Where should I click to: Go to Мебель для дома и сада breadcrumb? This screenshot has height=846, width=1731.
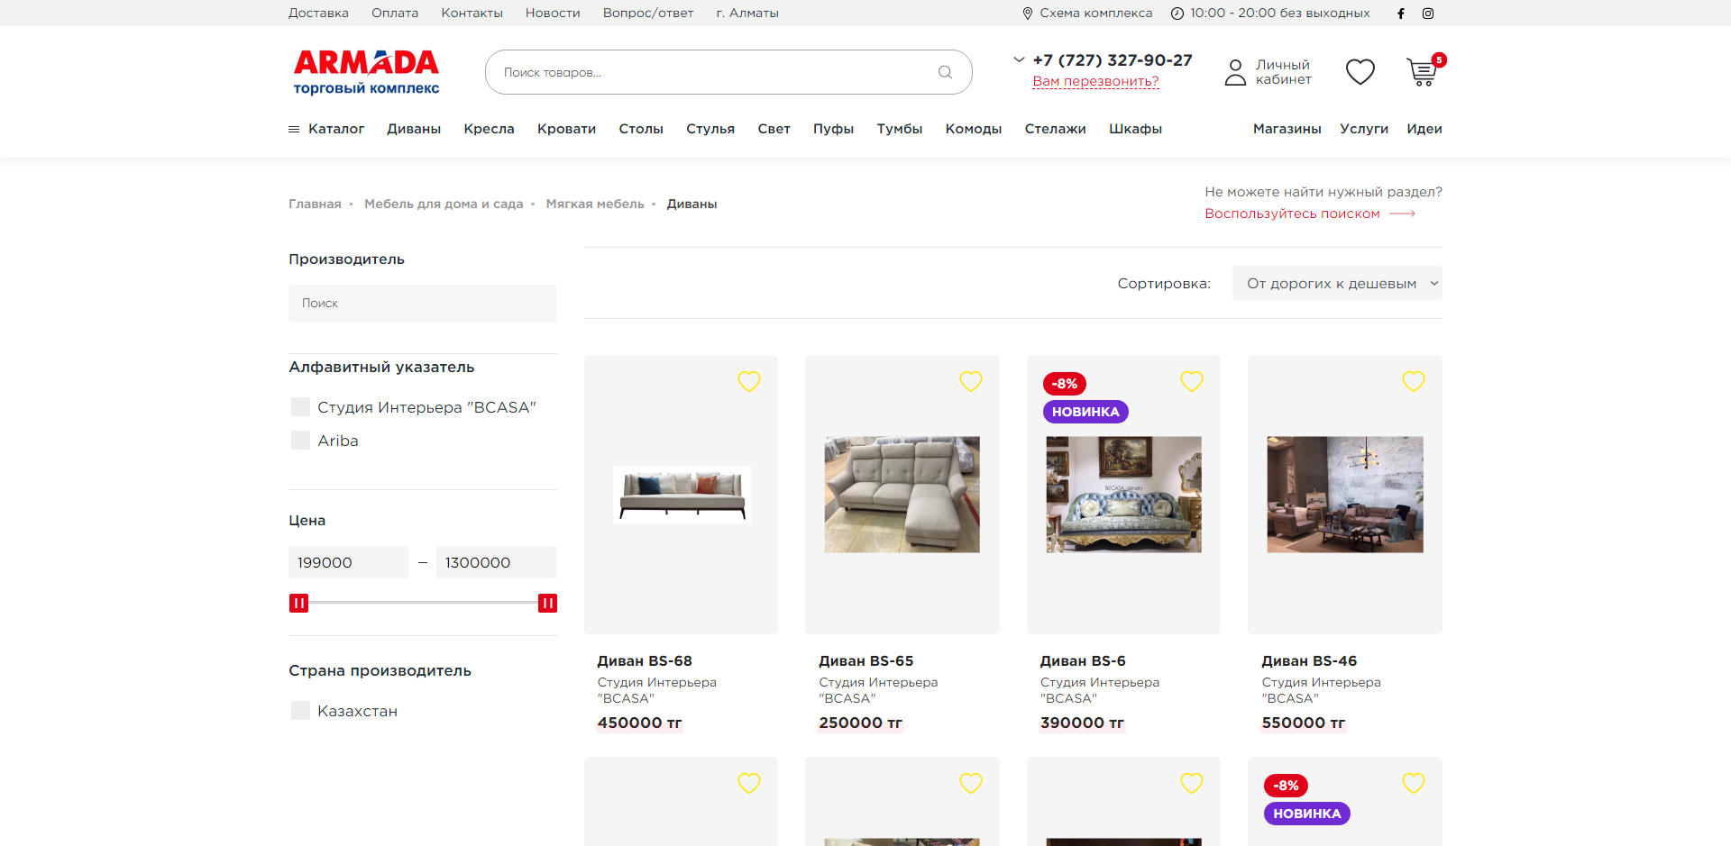tap(444, 204)
